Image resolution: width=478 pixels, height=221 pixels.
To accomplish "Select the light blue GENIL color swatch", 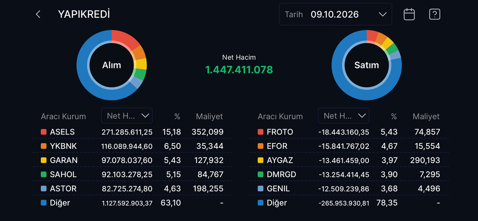I will point(261,188).
